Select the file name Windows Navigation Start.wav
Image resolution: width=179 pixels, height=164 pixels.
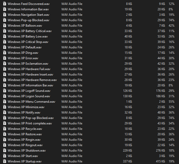[29, 15]
